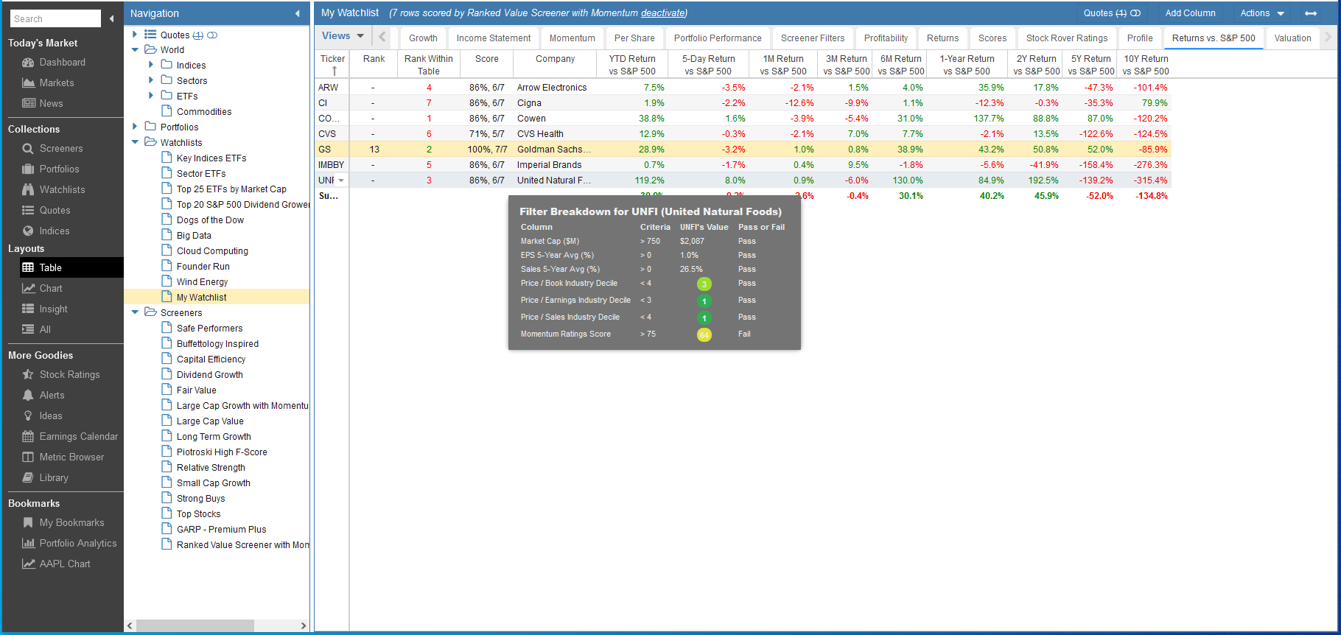Open Metric Browser icon
1341x635 pixels.
pos(29,457)
